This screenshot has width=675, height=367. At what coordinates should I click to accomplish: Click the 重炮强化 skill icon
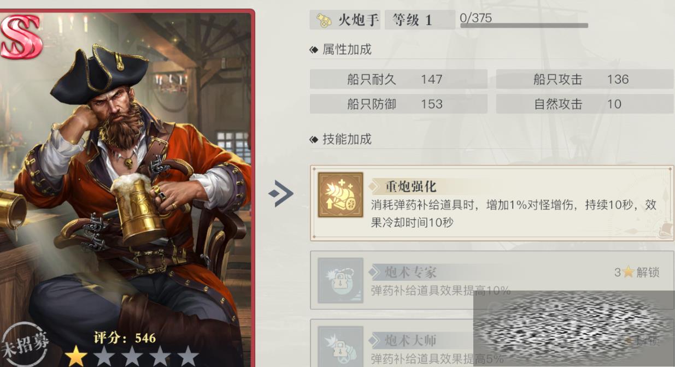coord(341,195)
